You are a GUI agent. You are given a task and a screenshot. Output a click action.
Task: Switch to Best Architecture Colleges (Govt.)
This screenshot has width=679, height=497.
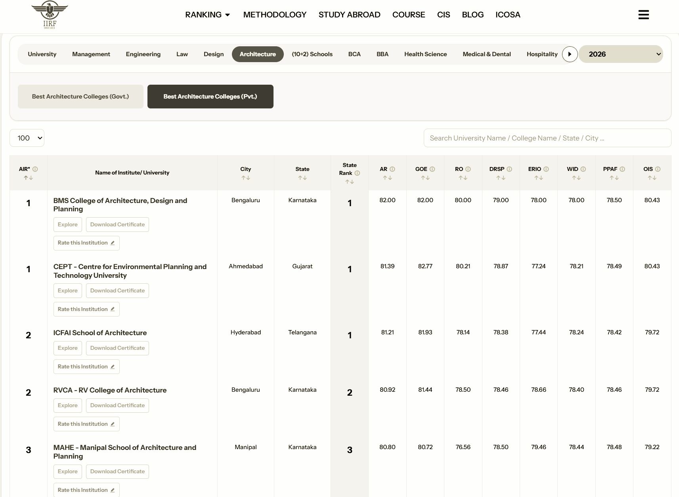pos(80,97)
